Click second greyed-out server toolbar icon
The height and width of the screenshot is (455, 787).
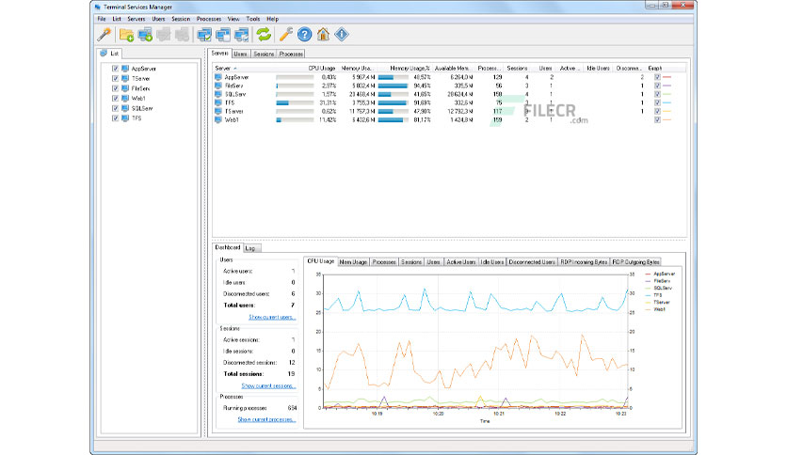click(183, 35)
